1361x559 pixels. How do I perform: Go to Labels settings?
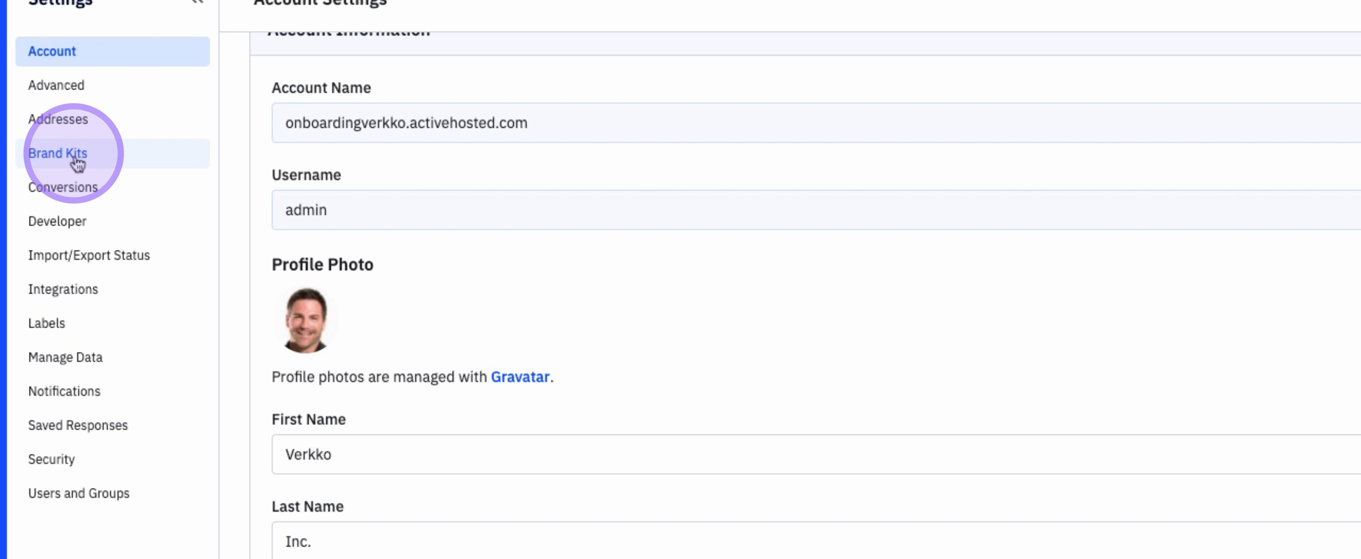(x=47, y=323)
